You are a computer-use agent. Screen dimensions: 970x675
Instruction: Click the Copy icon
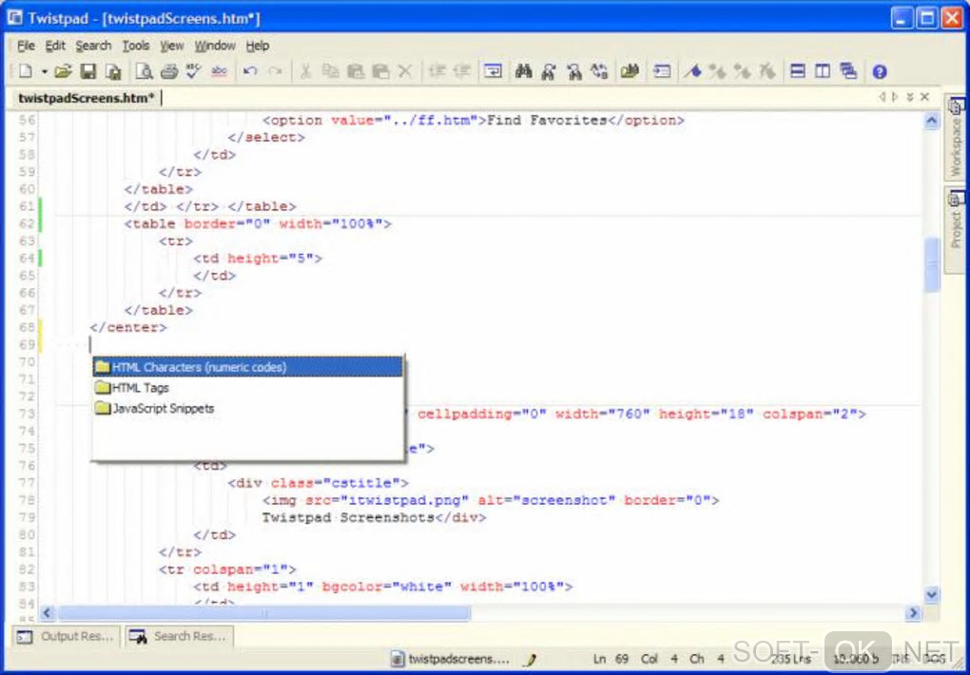(x=330, y=71)
